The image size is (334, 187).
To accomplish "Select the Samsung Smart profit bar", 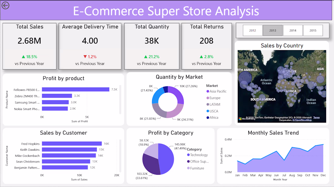I will [55, 102].
